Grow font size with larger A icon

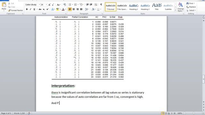coord(49,5)
